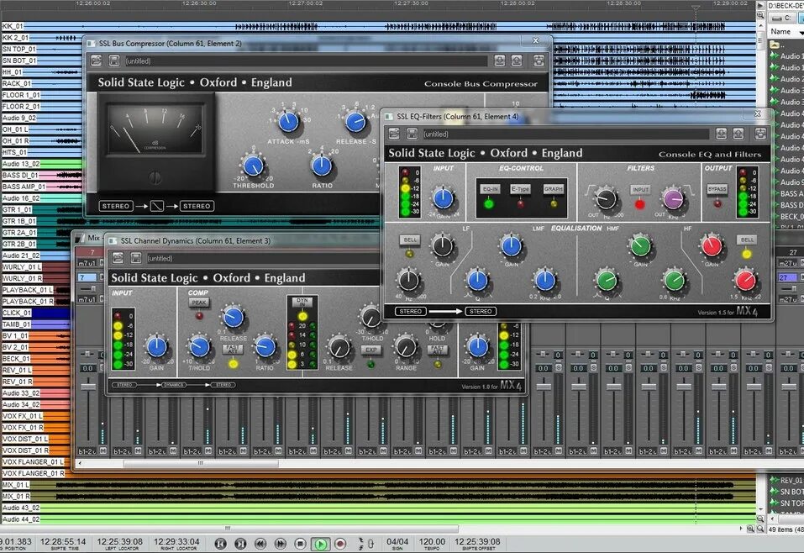Screen dimensions: 804x553
Task: Click the export icon in the EQ-Filters toolbar
Action: click(x=738, y=134)
